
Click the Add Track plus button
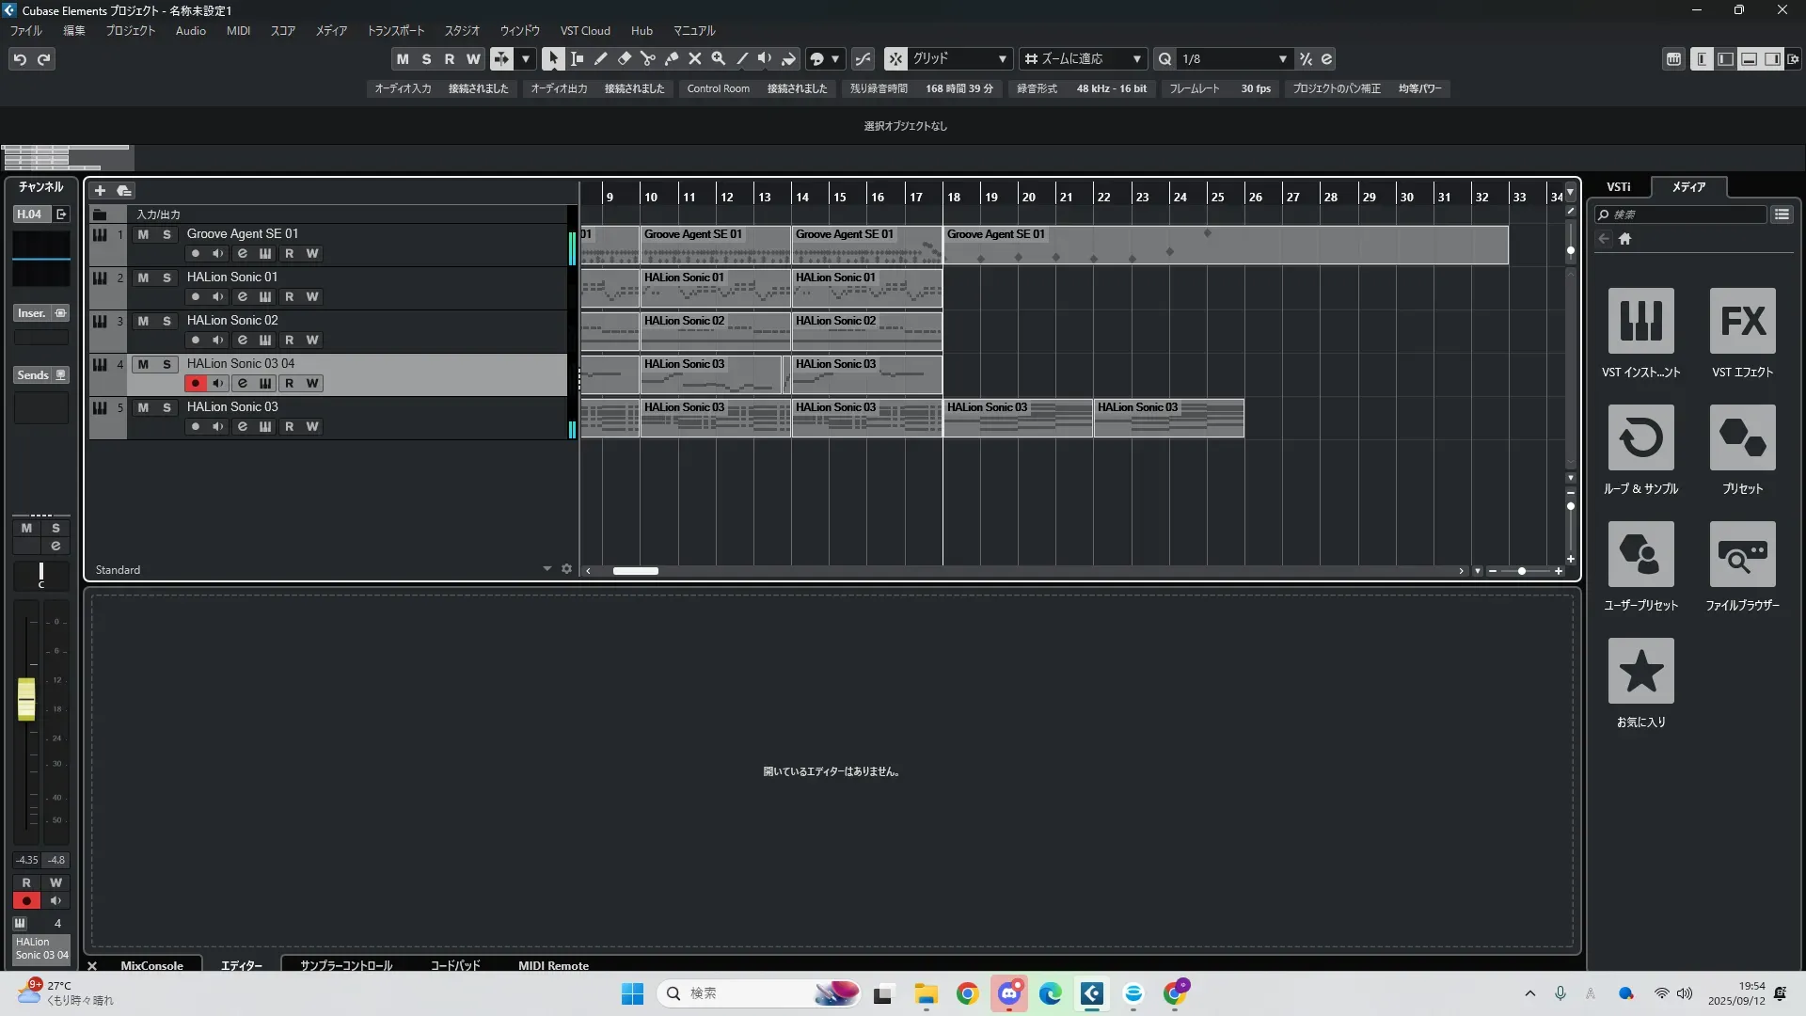point(100,191)
